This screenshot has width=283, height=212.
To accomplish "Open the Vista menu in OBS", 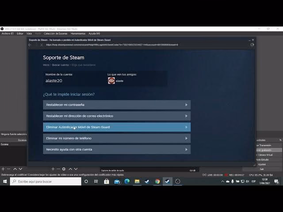I will [x=29, y=34].
